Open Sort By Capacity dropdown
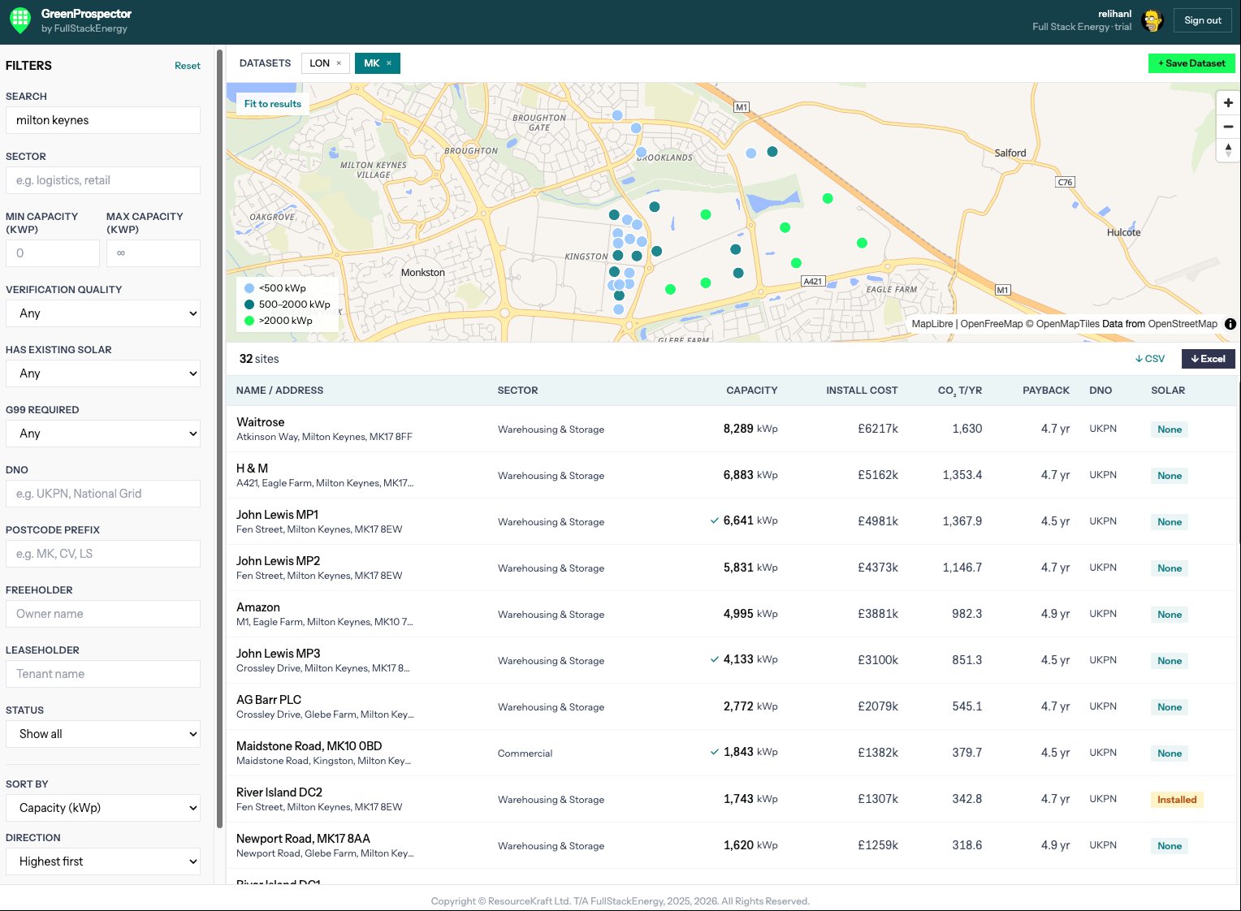 [x=103, y=808]
